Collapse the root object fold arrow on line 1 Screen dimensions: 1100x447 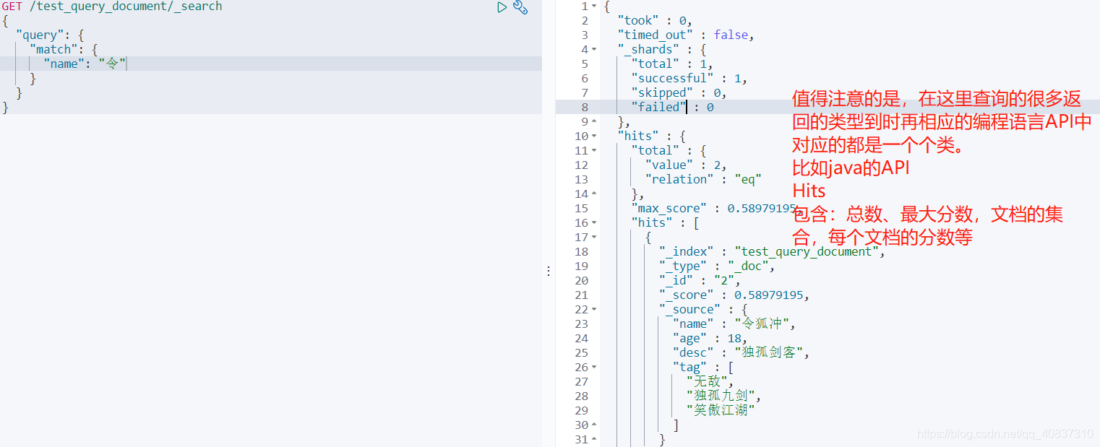point(594,6)
